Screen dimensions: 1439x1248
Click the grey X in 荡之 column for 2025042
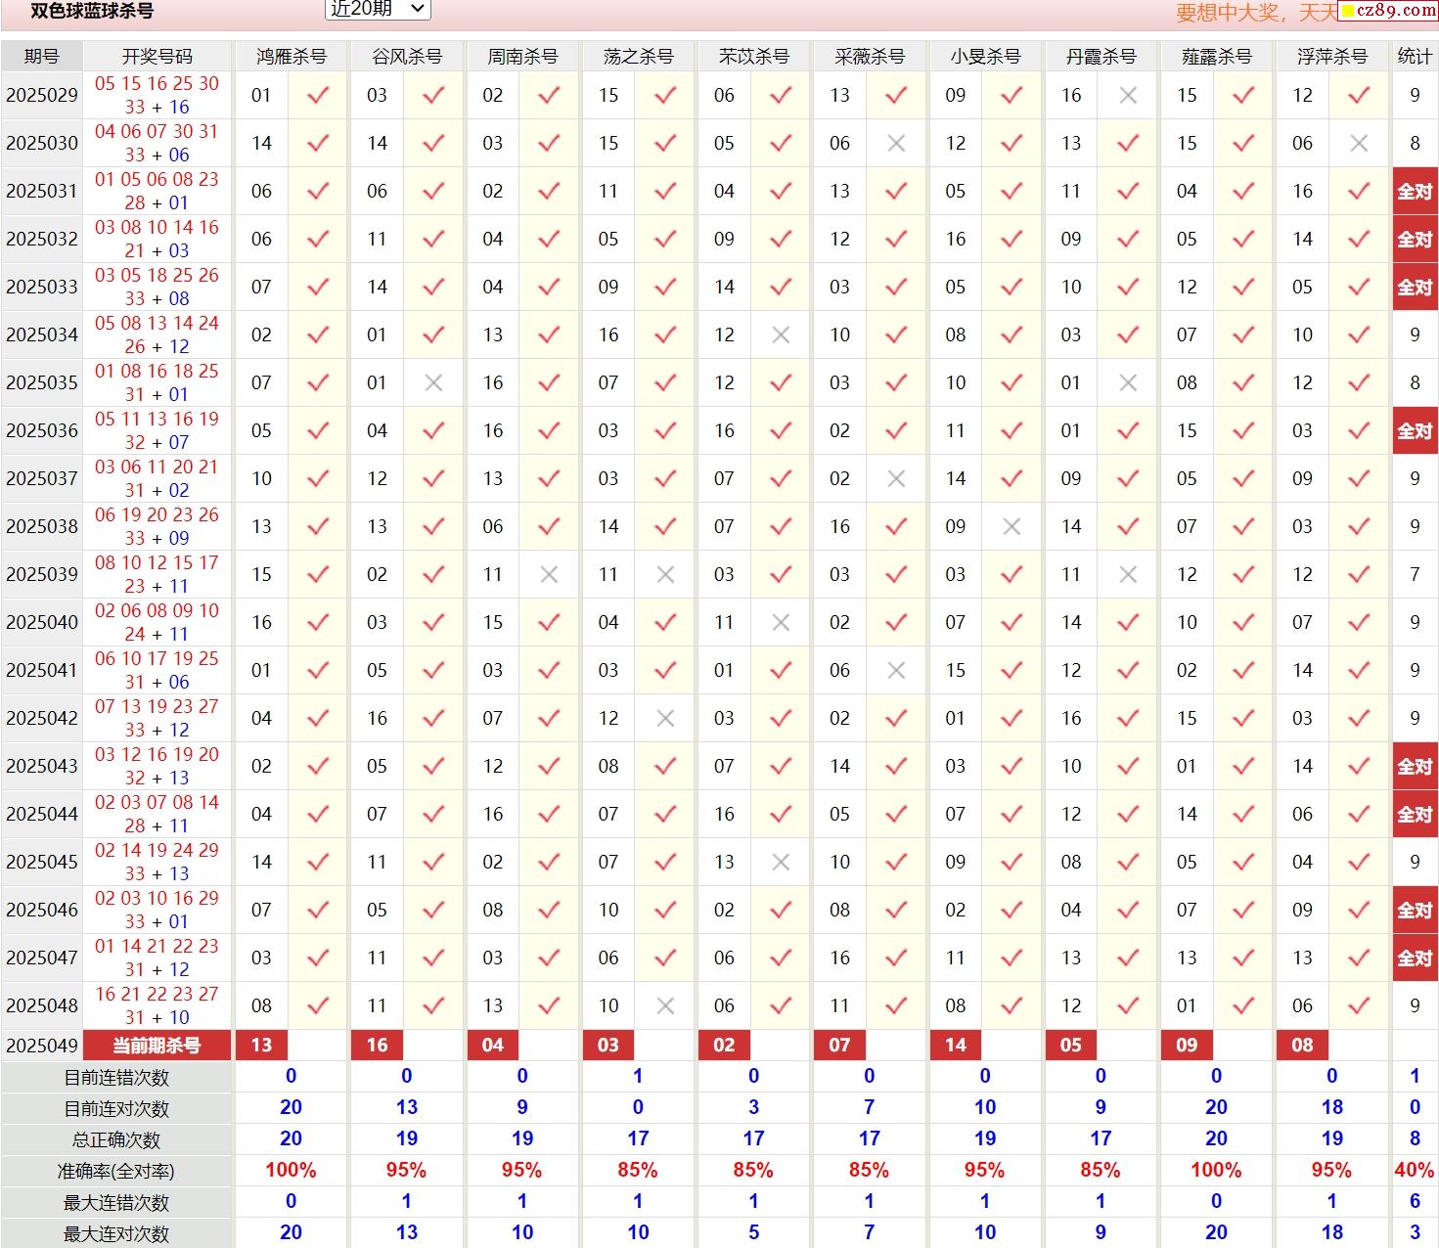pyautogui.click(x=665, y=719)
